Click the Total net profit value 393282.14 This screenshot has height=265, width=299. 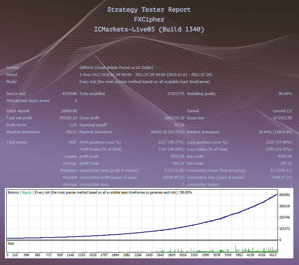(68, 118)
